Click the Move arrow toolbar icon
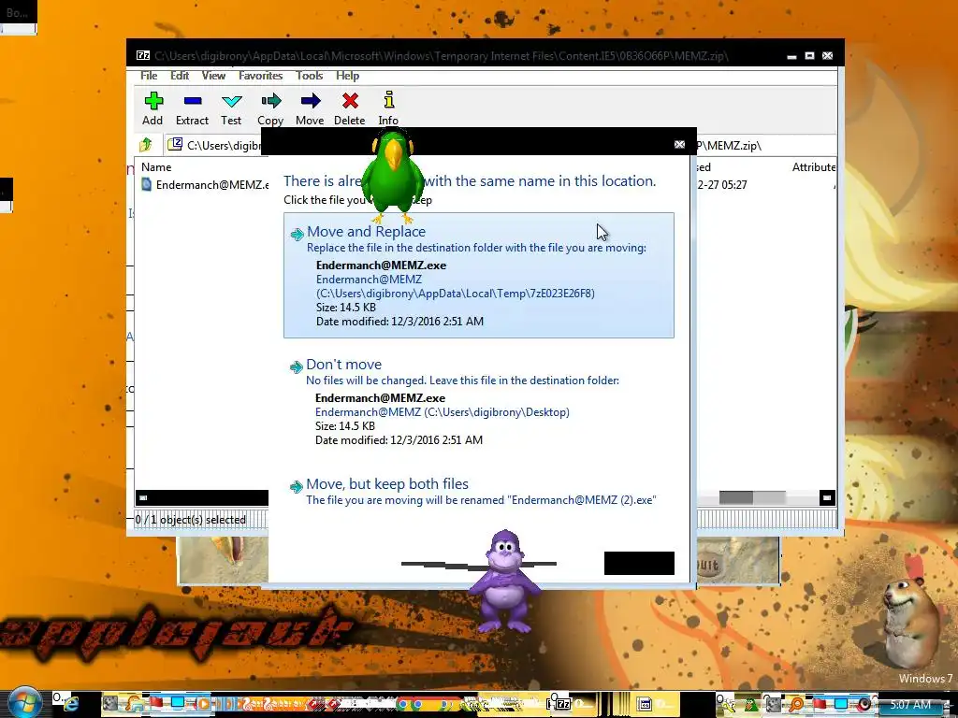 coord(311,101)
